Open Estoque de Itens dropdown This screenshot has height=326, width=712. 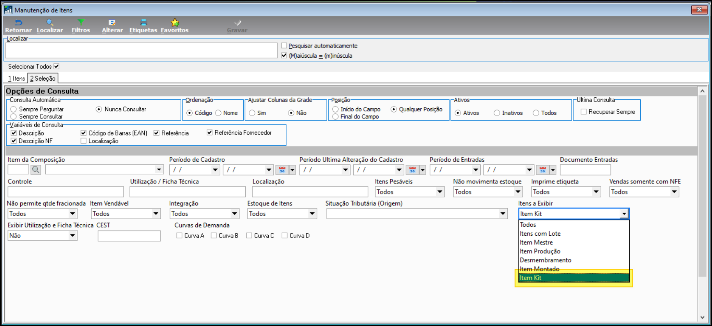312,213
